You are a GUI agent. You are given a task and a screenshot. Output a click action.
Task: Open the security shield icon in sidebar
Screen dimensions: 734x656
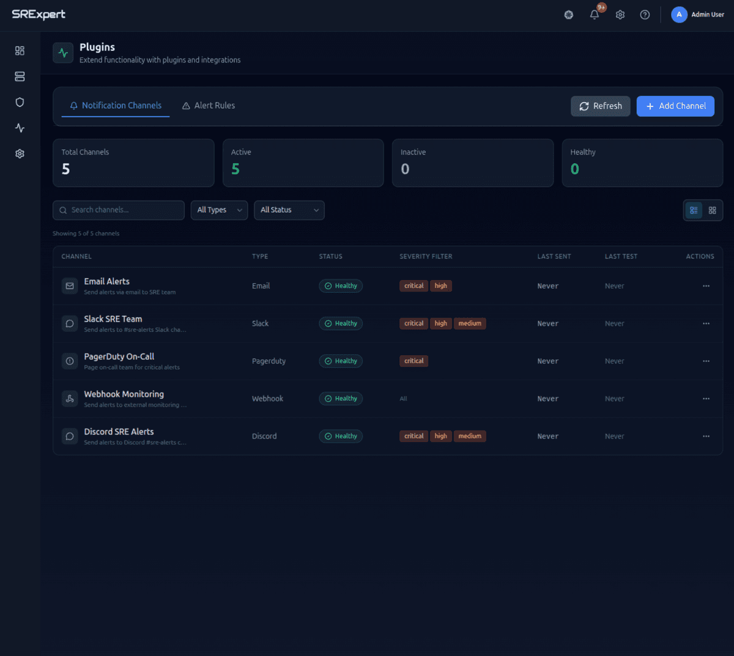[x=20, y=102]
